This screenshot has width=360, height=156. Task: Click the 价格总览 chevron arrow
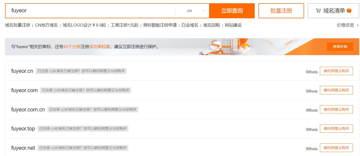click(x=357, y=25)
